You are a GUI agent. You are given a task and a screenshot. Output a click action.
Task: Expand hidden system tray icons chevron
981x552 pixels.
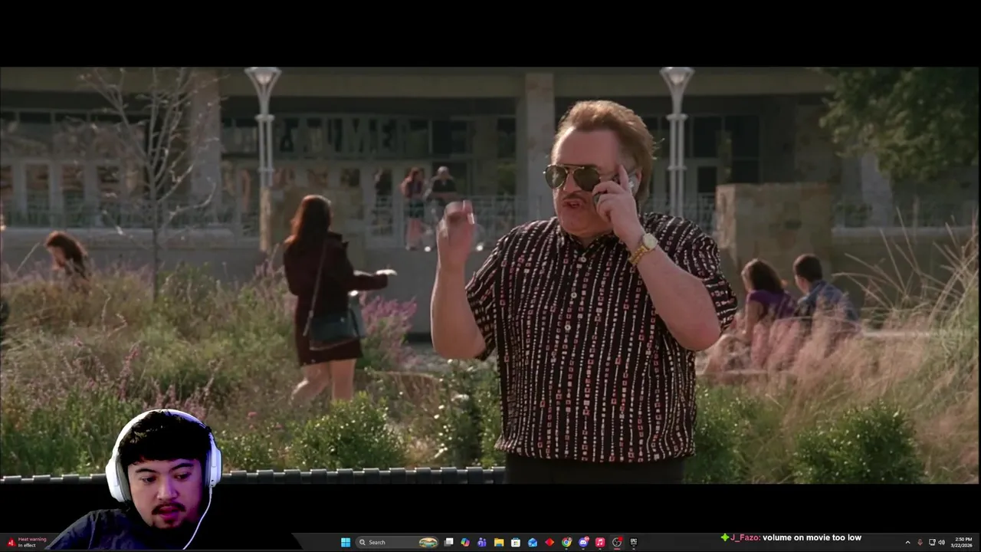(x=908, y=542)
